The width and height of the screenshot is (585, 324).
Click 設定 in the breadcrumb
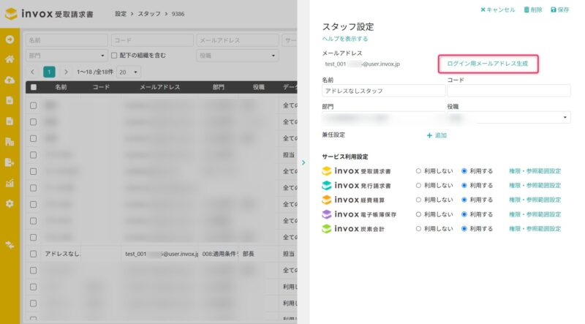[x=121, y=14]
